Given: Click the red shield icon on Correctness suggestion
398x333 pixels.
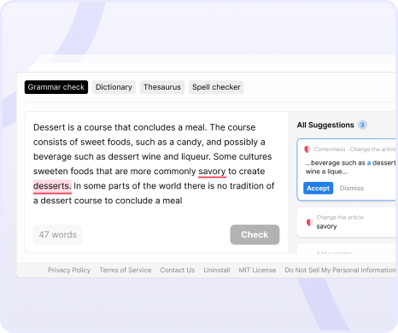Looking at the screenshot, I should [307, 149].
